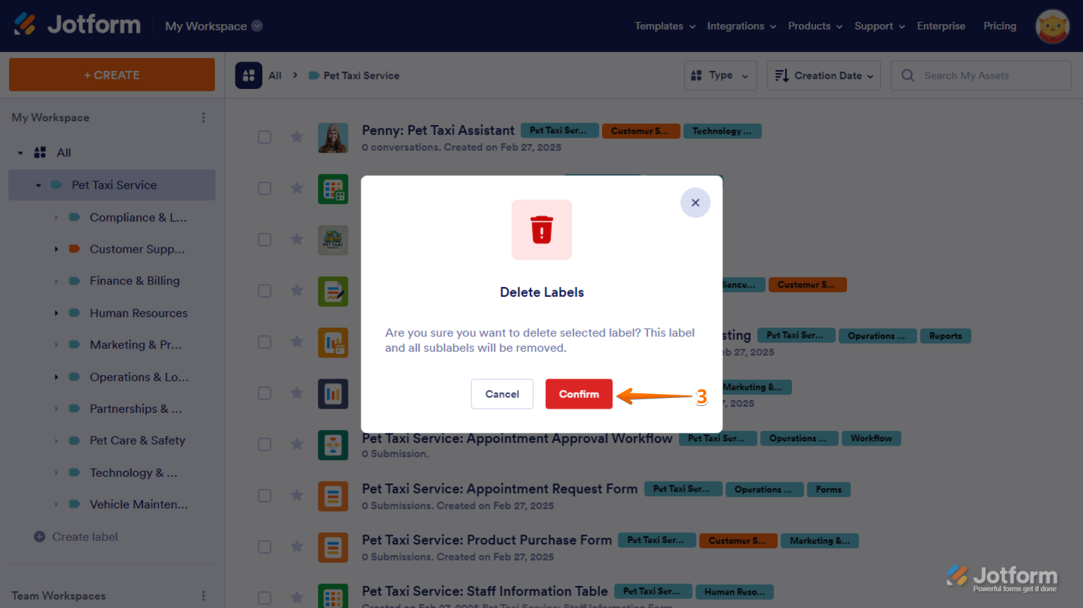Image resolution: width=1083 pixels, height=608 pixels.
Task: Click the Workflow tag on Approval Workflow
Action: coord(872,438)
